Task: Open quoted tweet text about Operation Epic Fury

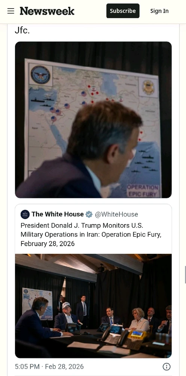Action: point(91,235)
